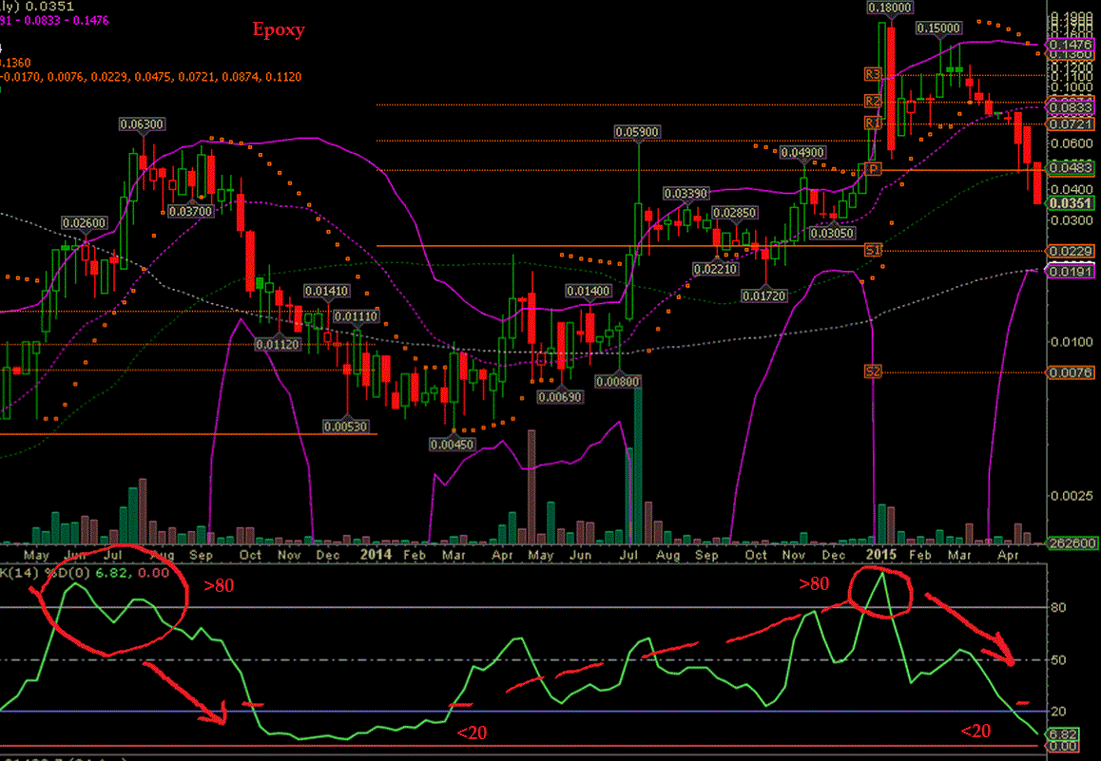Select the 0.04900 high price label
1101x761 pixels.
802,153
